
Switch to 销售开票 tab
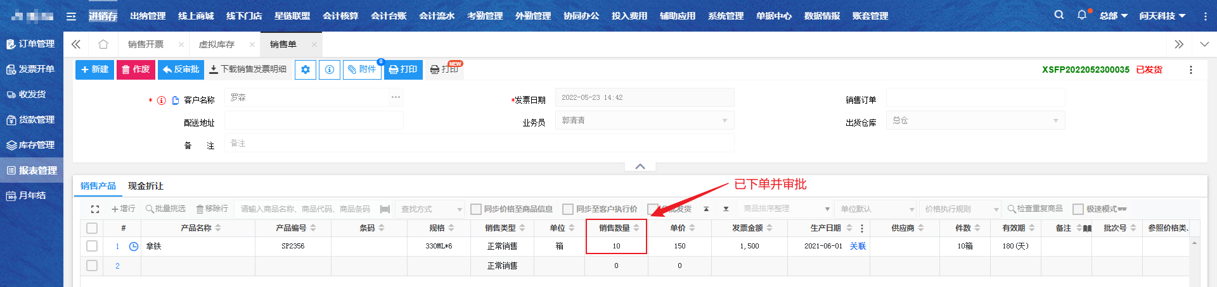[146, 44]
